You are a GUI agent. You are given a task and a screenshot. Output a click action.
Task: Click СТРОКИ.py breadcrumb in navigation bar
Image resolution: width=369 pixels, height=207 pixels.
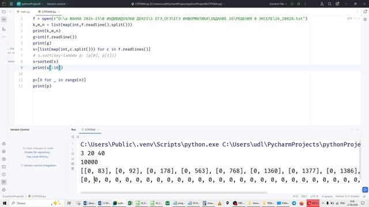[x=37, y=196]
